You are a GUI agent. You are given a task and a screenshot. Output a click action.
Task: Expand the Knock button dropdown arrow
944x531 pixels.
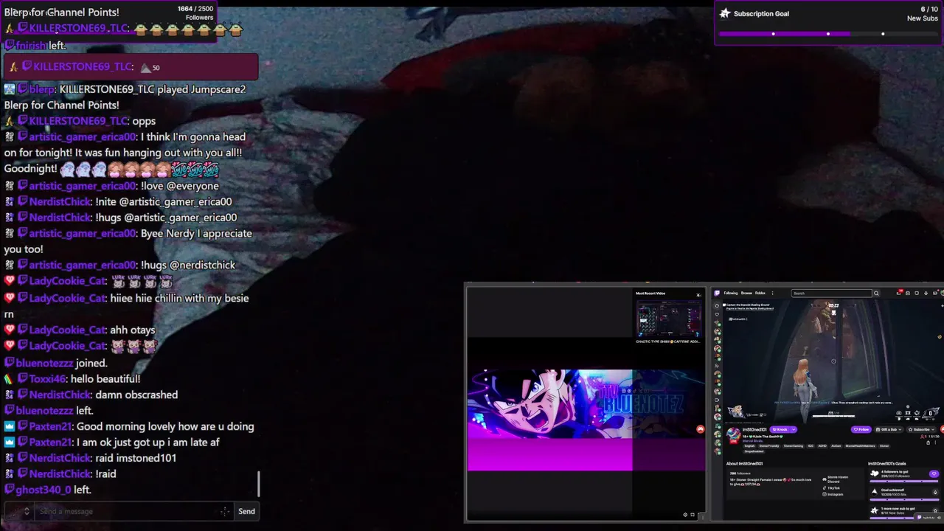794,429
